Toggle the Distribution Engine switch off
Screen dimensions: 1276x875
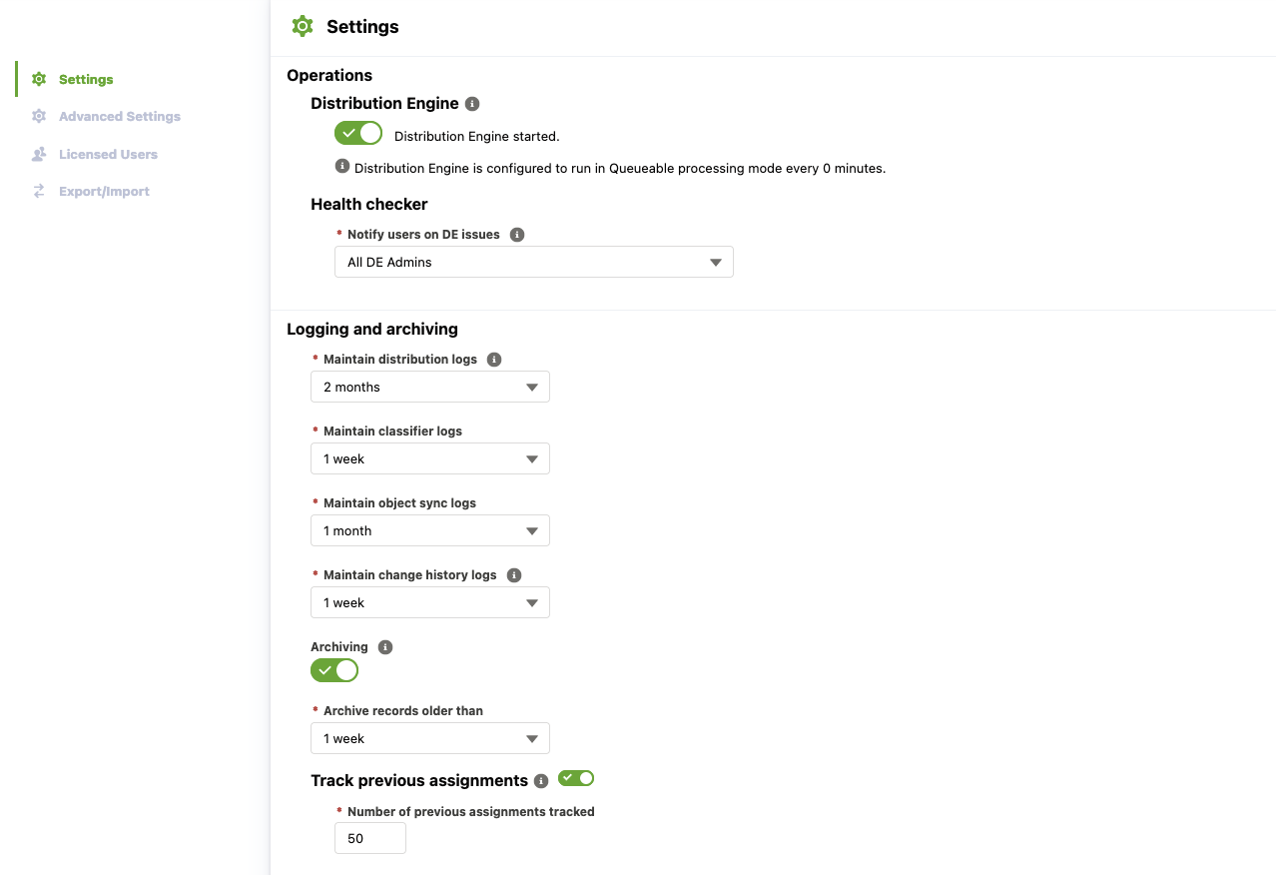[358, 133]
